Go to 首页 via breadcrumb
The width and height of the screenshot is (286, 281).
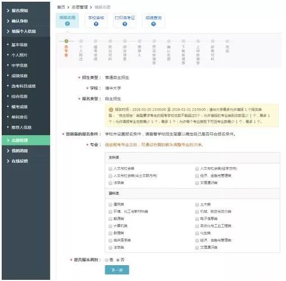[61, 7]
